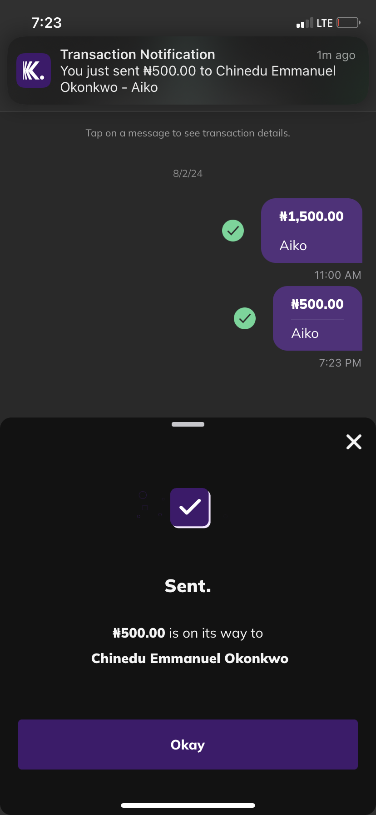Tap the 7:23 status bar clock

(x=47, y=23)
